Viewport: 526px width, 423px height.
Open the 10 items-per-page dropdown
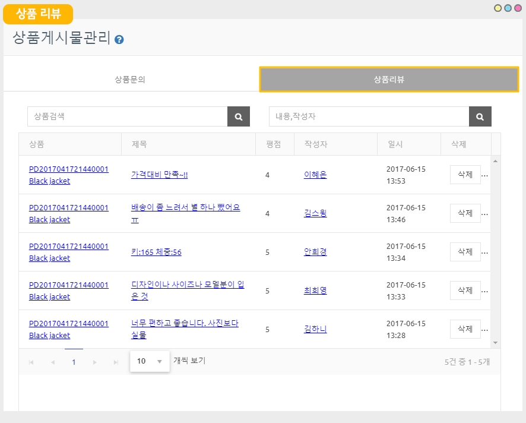click(x=150, y=361)
